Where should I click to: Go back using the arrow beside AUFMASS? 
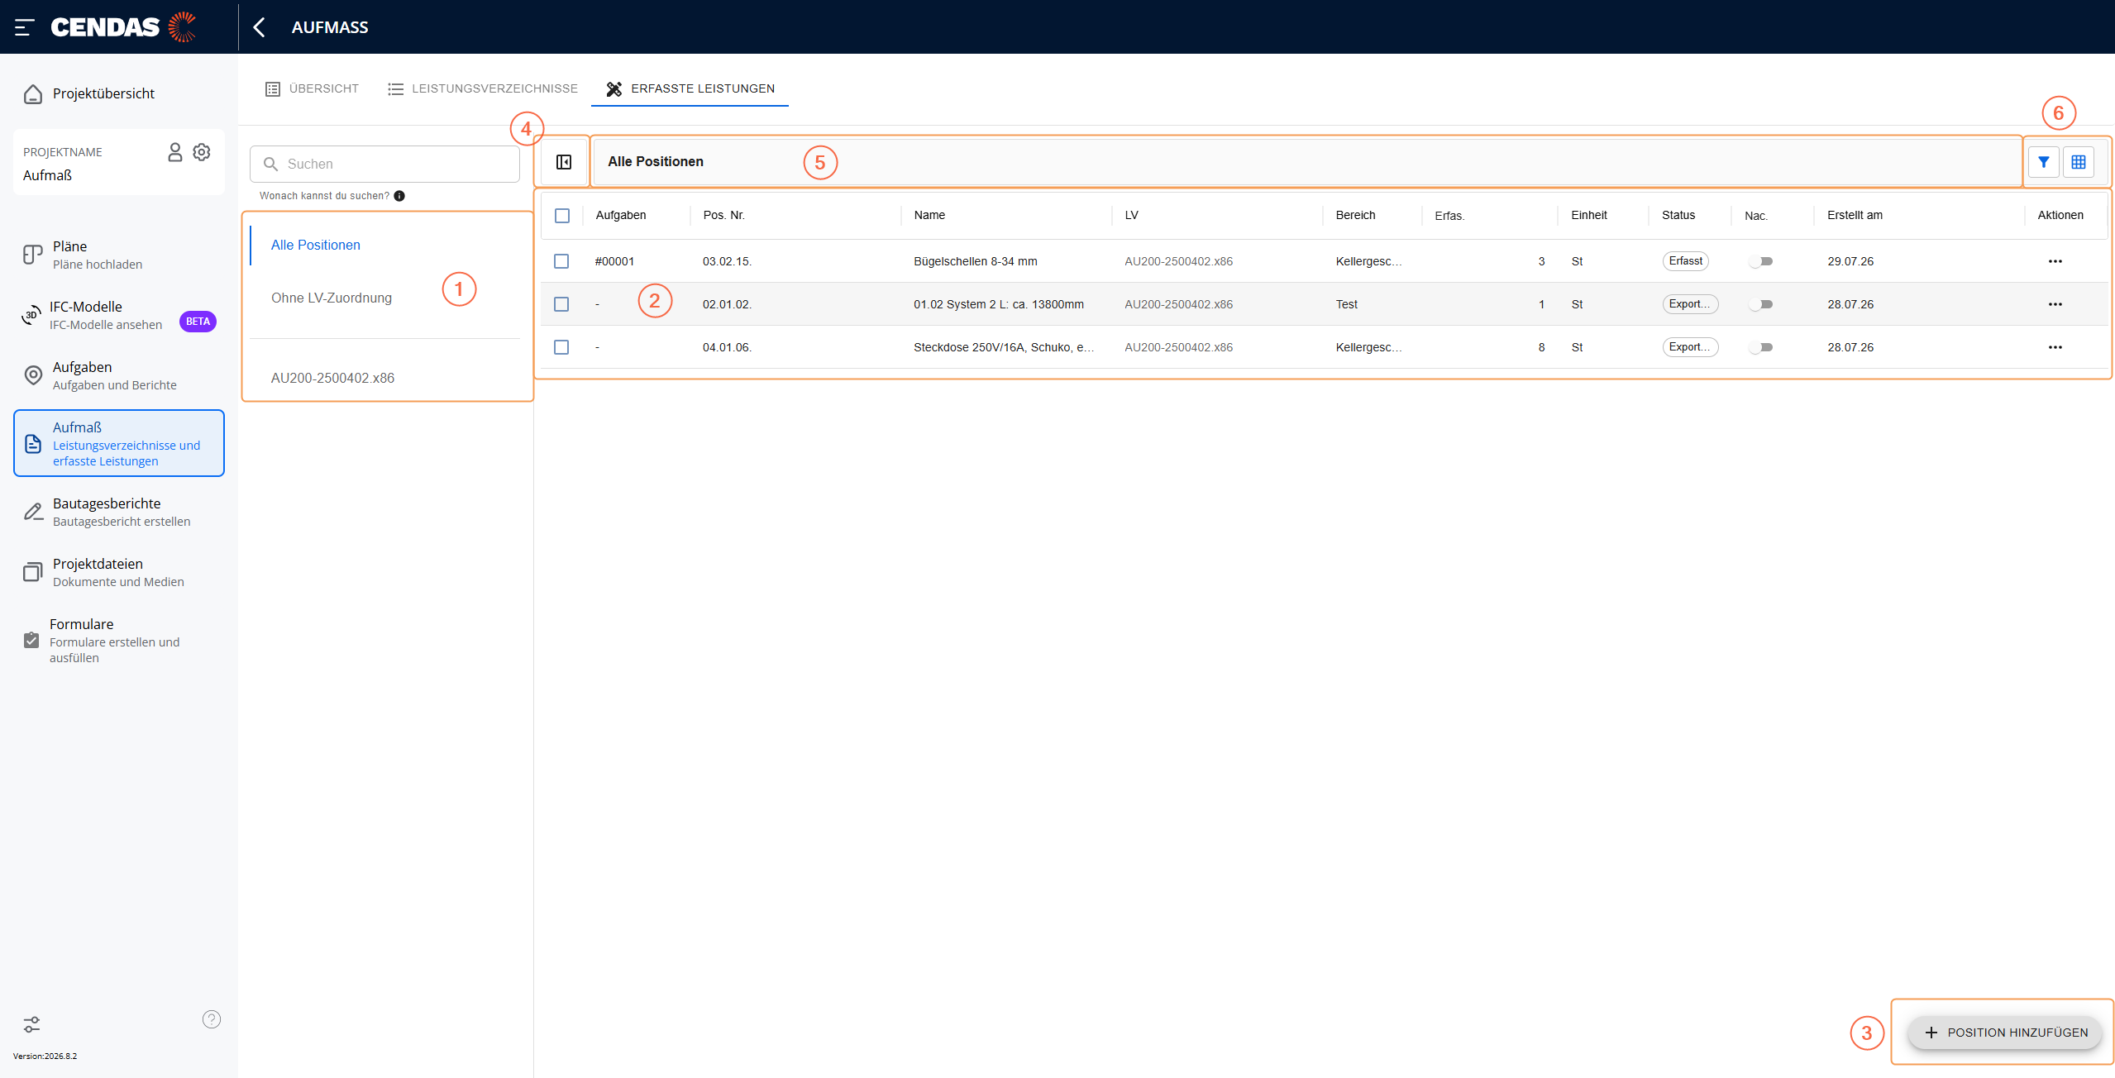point(259,27)
